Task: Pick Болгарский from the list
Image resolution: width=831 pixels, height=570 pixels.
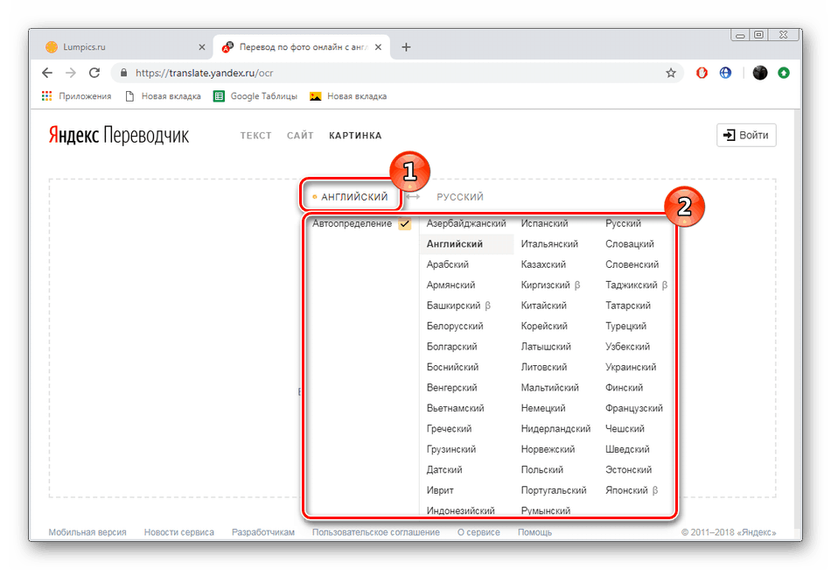Action: coord(451,347)
